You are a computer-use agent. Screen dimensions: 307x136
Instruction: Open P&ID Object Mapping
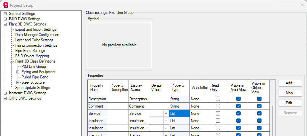click(x=32, y=56)
